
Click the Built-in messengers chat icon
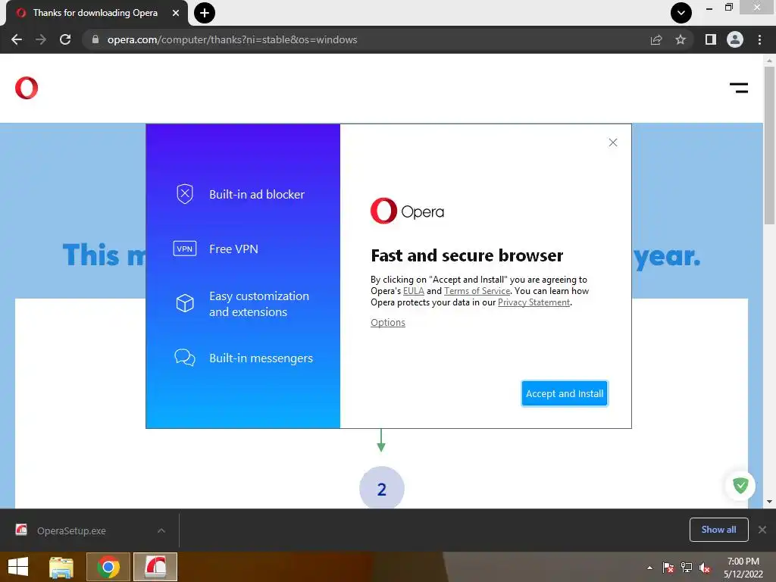[185, 358]
